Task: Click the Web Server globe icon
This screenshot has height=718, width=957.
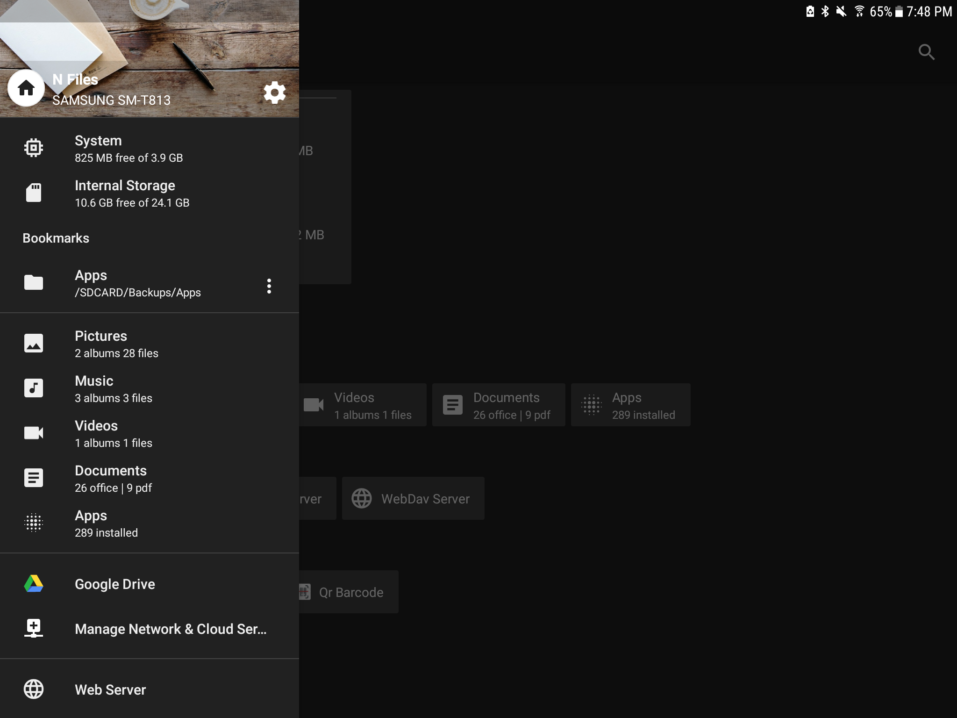Action: coord(34,689)
